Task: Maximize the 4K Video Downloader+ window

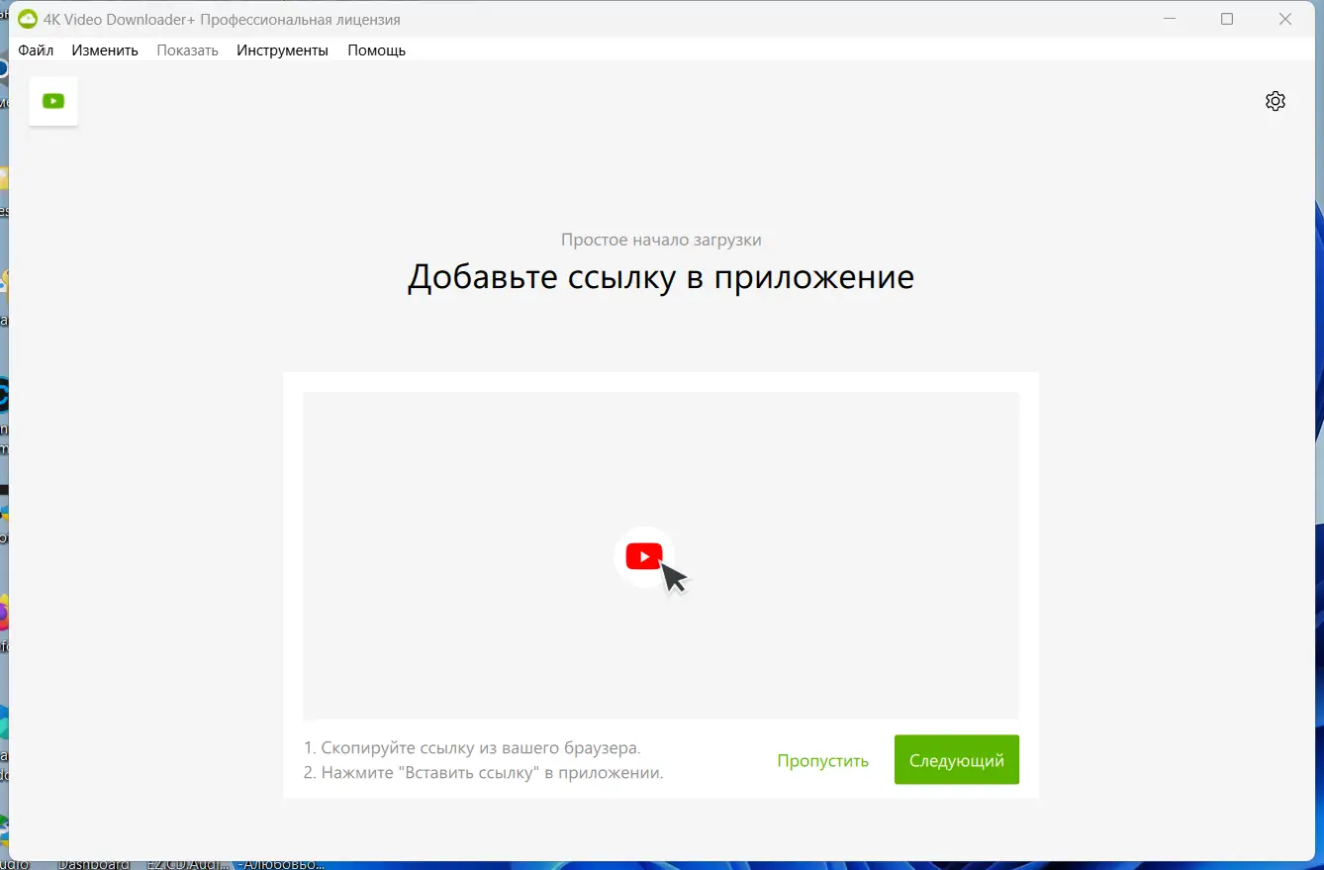Action: (1227, 20)
